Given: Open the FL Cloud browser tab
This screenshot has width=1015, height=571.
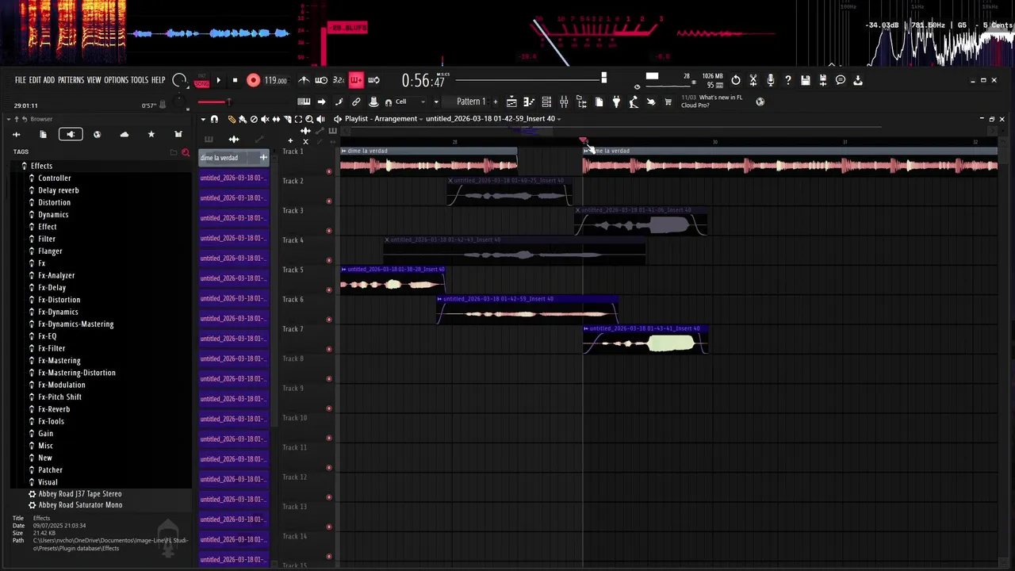Looking at the screenshot, I should [x=124, y=134].
